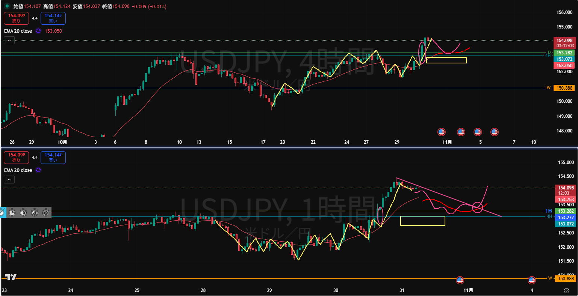Click the sell (売り) button in lower chart
Image resolution: width=578 pixels, height=296 pixels.
click(16, 157)
